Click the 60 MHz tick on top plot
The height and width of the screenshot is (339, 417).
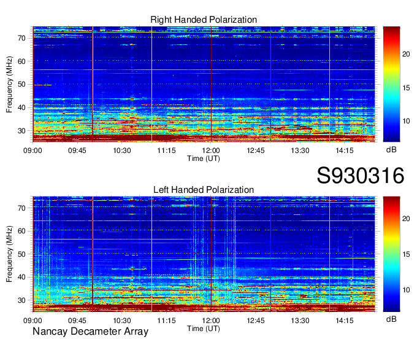point(22,61)
